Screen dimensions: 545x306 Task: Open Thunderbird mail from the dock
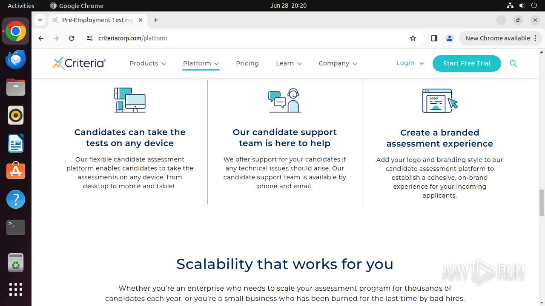point(16,59)
